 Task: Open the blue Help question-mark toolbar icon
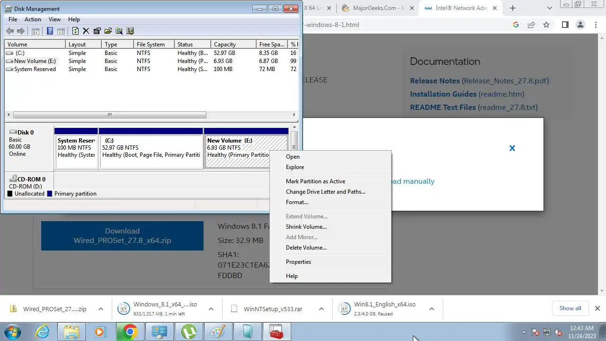(x=50, y=31)
